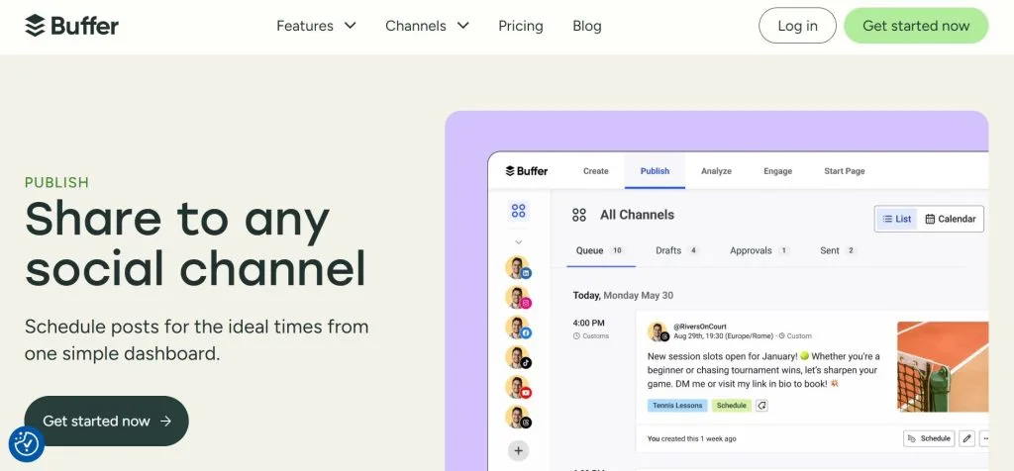Click the Buffer logo in the header
This screenshot has height=471, width=1014.
(x=71, y=26)
